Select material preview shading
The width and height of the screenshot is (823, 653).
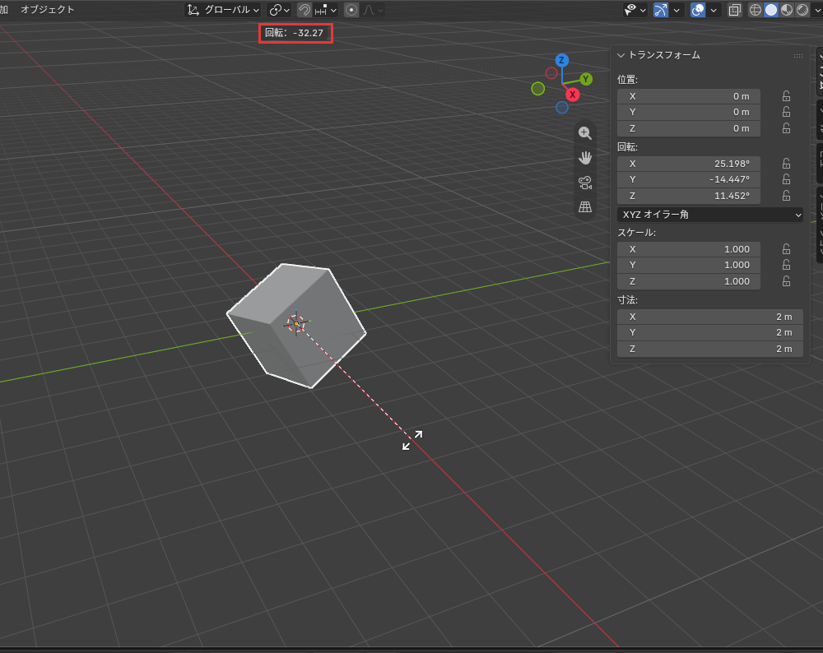point(786,10)
